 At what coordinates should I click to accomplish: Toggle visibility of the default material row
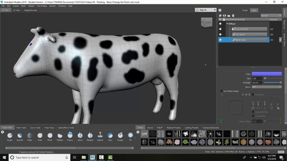[220, 19]
